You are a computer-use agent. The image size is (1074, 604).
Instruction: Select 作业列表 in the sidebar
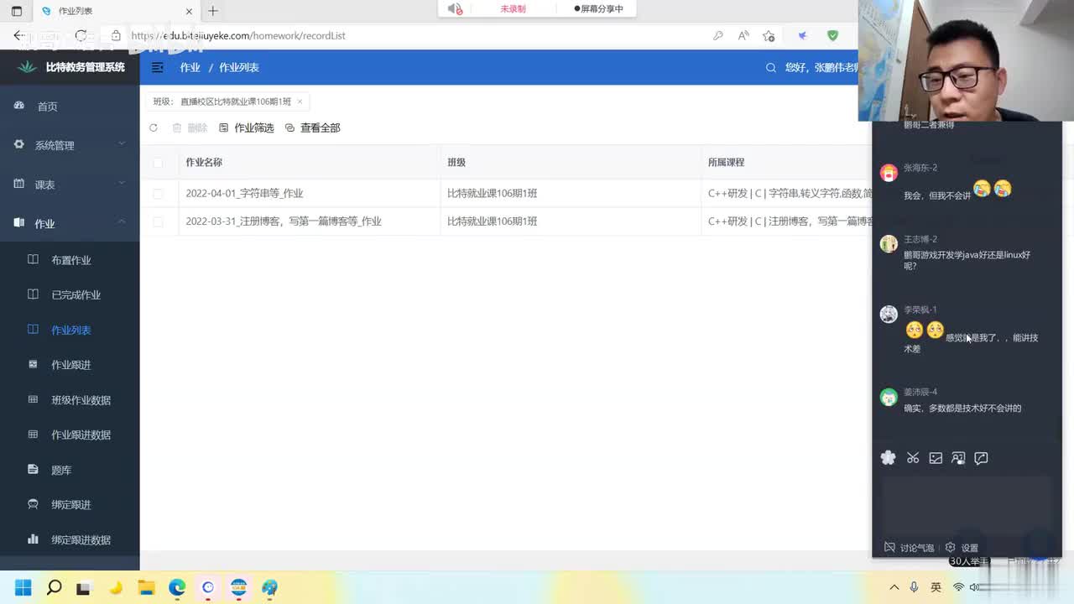click(70, 330)
